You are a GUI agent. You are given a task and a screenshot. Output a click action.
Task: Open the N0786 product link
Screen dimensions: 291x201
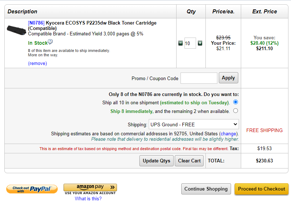36,23
